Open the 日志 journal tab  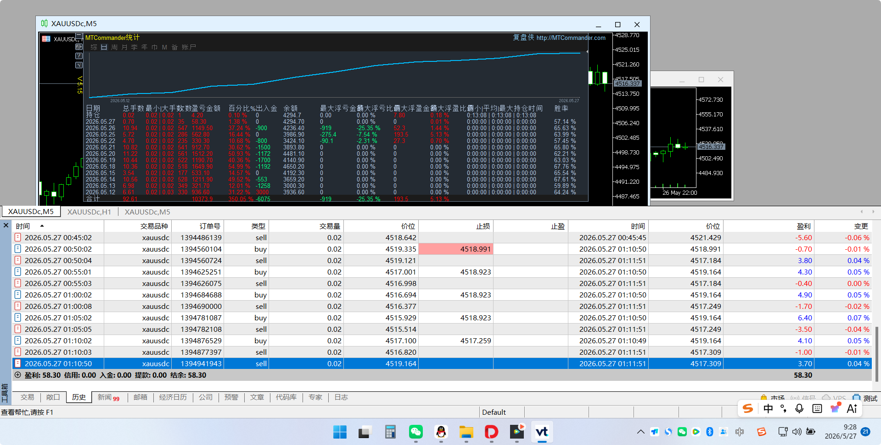pyautogui.click(x=341, y=397)
